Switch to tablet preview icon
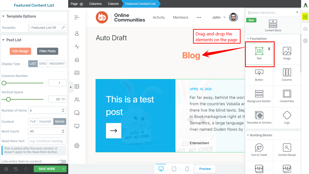The width and height of the screenshot is (309, 174). [x=174, y=168]
